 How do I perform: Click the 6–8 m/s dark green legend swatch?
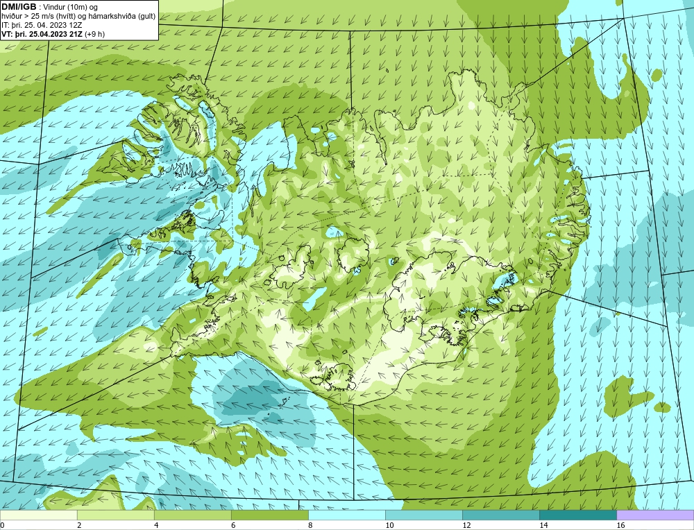click(269, 515)
